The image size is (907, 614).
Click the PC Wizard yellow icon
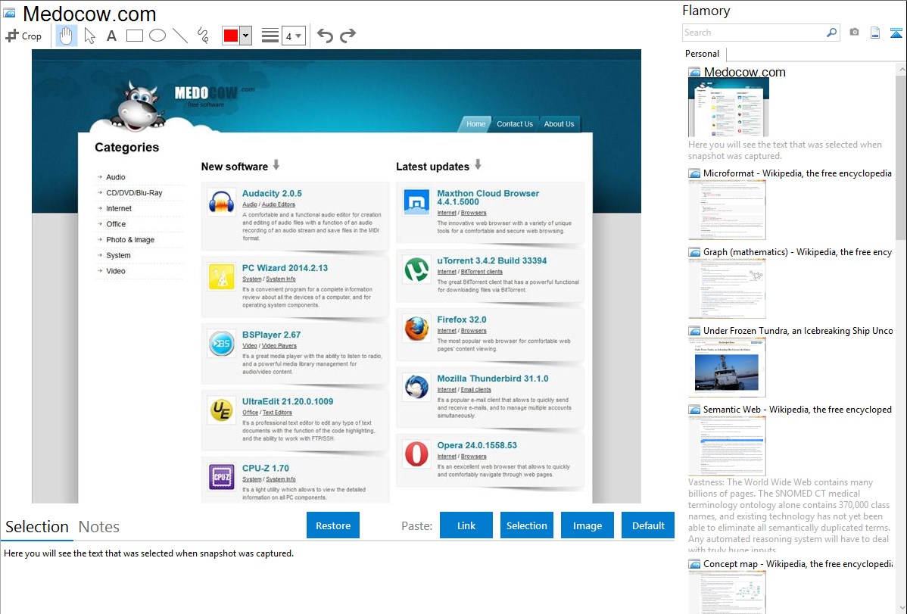pyautogui.click(x=221, y=276)
